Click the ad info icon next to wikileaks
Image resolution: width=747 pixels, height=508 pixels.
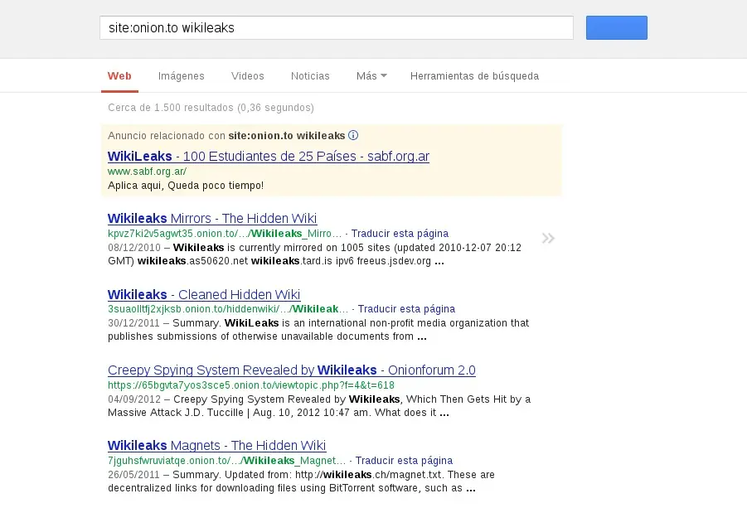point(353,135)
